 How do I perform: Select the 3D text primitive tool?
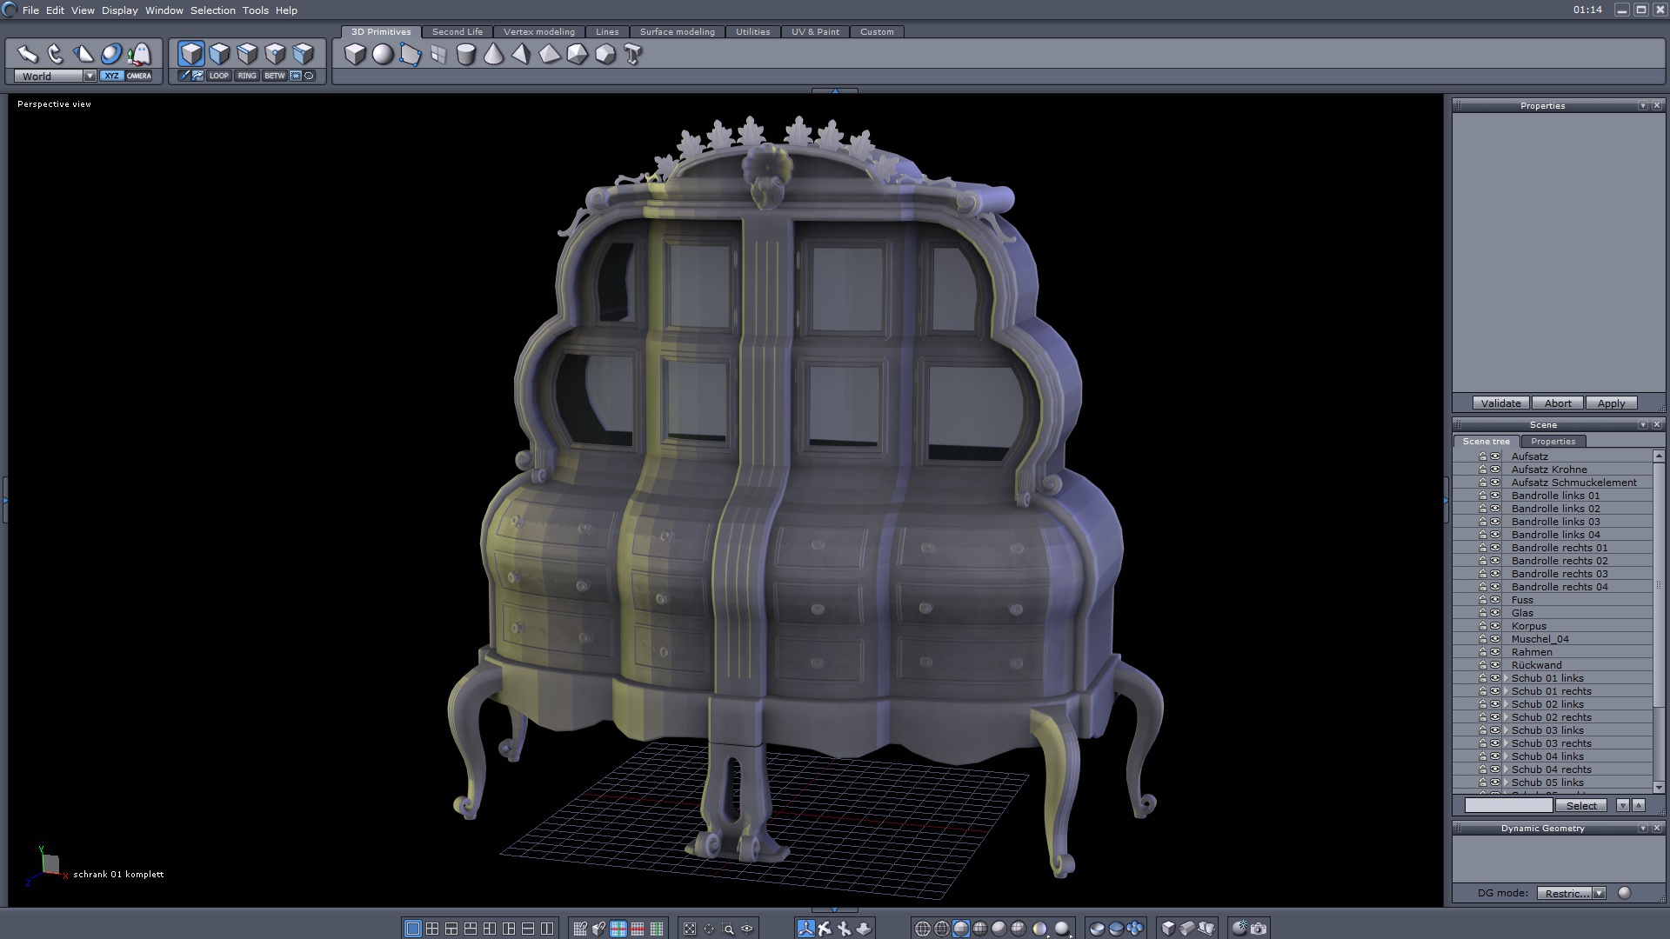[633, 55]
